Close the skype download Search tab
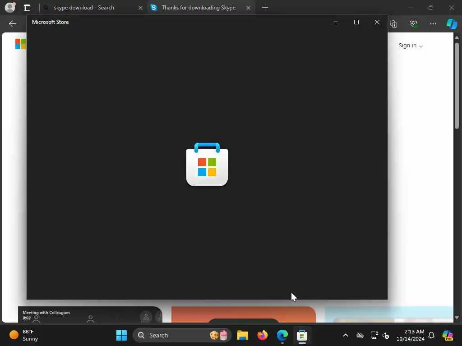This screenshot has width=462, height=346. pyautogui.click(x=141, y=8)
